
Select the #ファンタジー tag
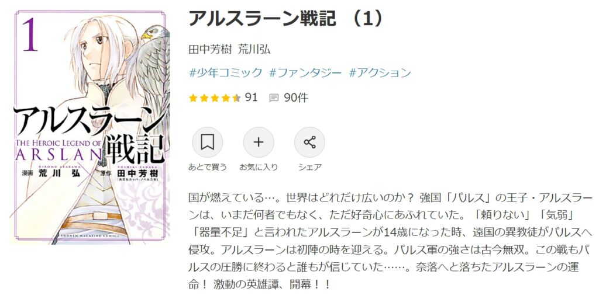[x=305, y=72]
